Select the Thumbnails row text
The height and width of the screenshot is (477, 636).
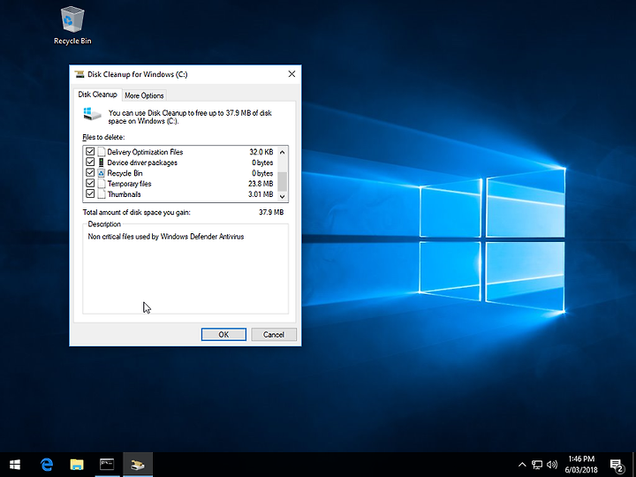125,194
